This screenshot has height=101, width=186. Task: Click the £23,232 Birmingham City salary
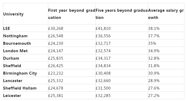pyautogui.click(x=56, y=73)
